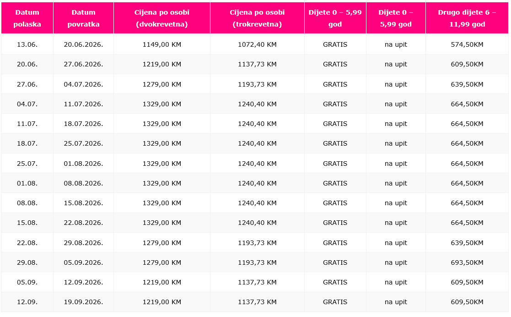
Task: Select the return date 19.09.2026. cell
Action: point(83,302)
